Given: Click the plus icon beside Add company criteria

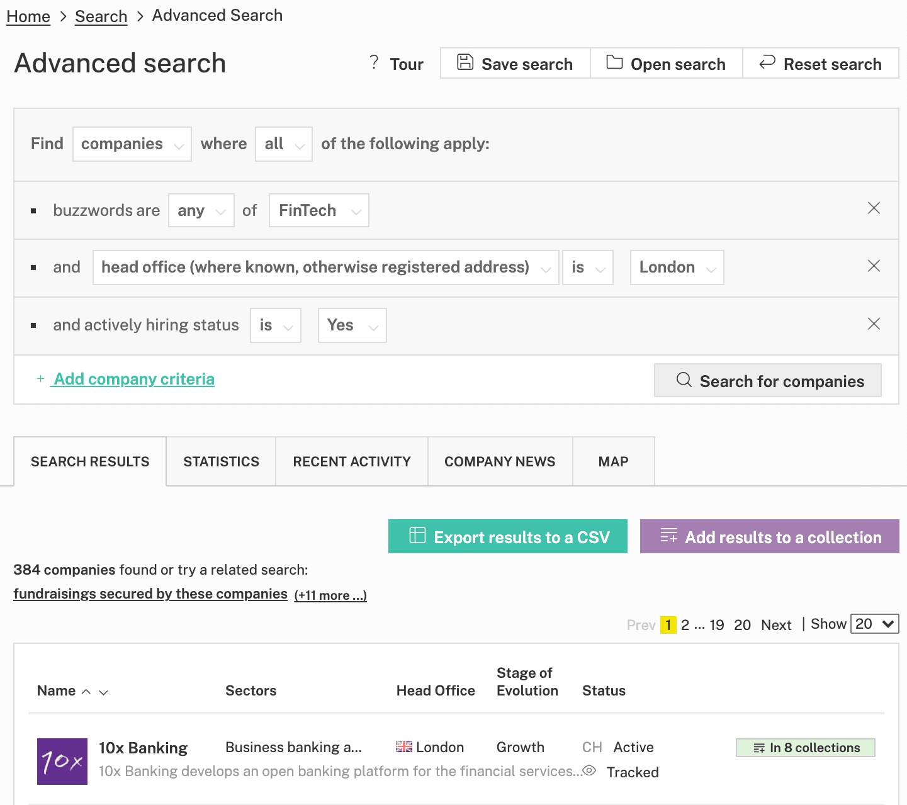Looking at the screenshot, I should tap(40, 379).
